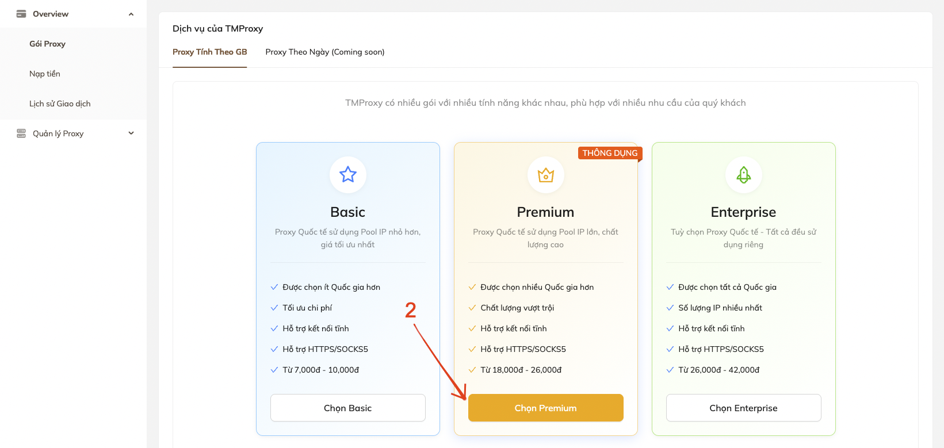Screen dimensions: 944x448
Task: Click the Enterprise plan title
Action: tap(743, 212)
